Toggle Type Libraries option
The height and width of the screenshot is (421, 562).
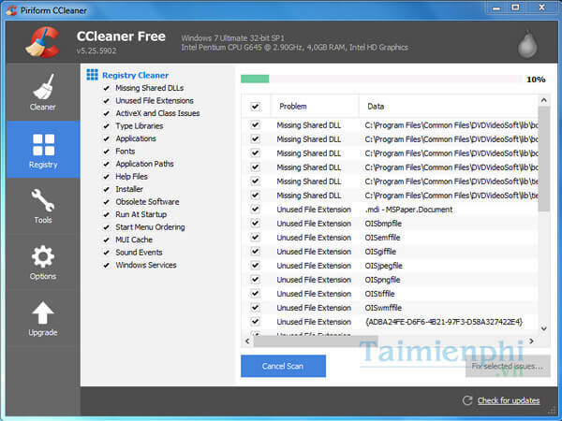[106, 126]
